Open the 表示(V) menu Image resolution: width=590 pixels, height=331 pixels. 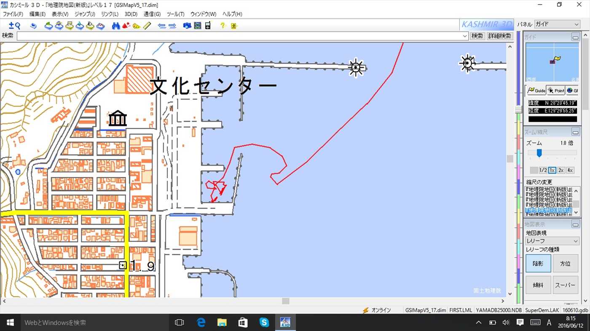[x=60, y=14]
